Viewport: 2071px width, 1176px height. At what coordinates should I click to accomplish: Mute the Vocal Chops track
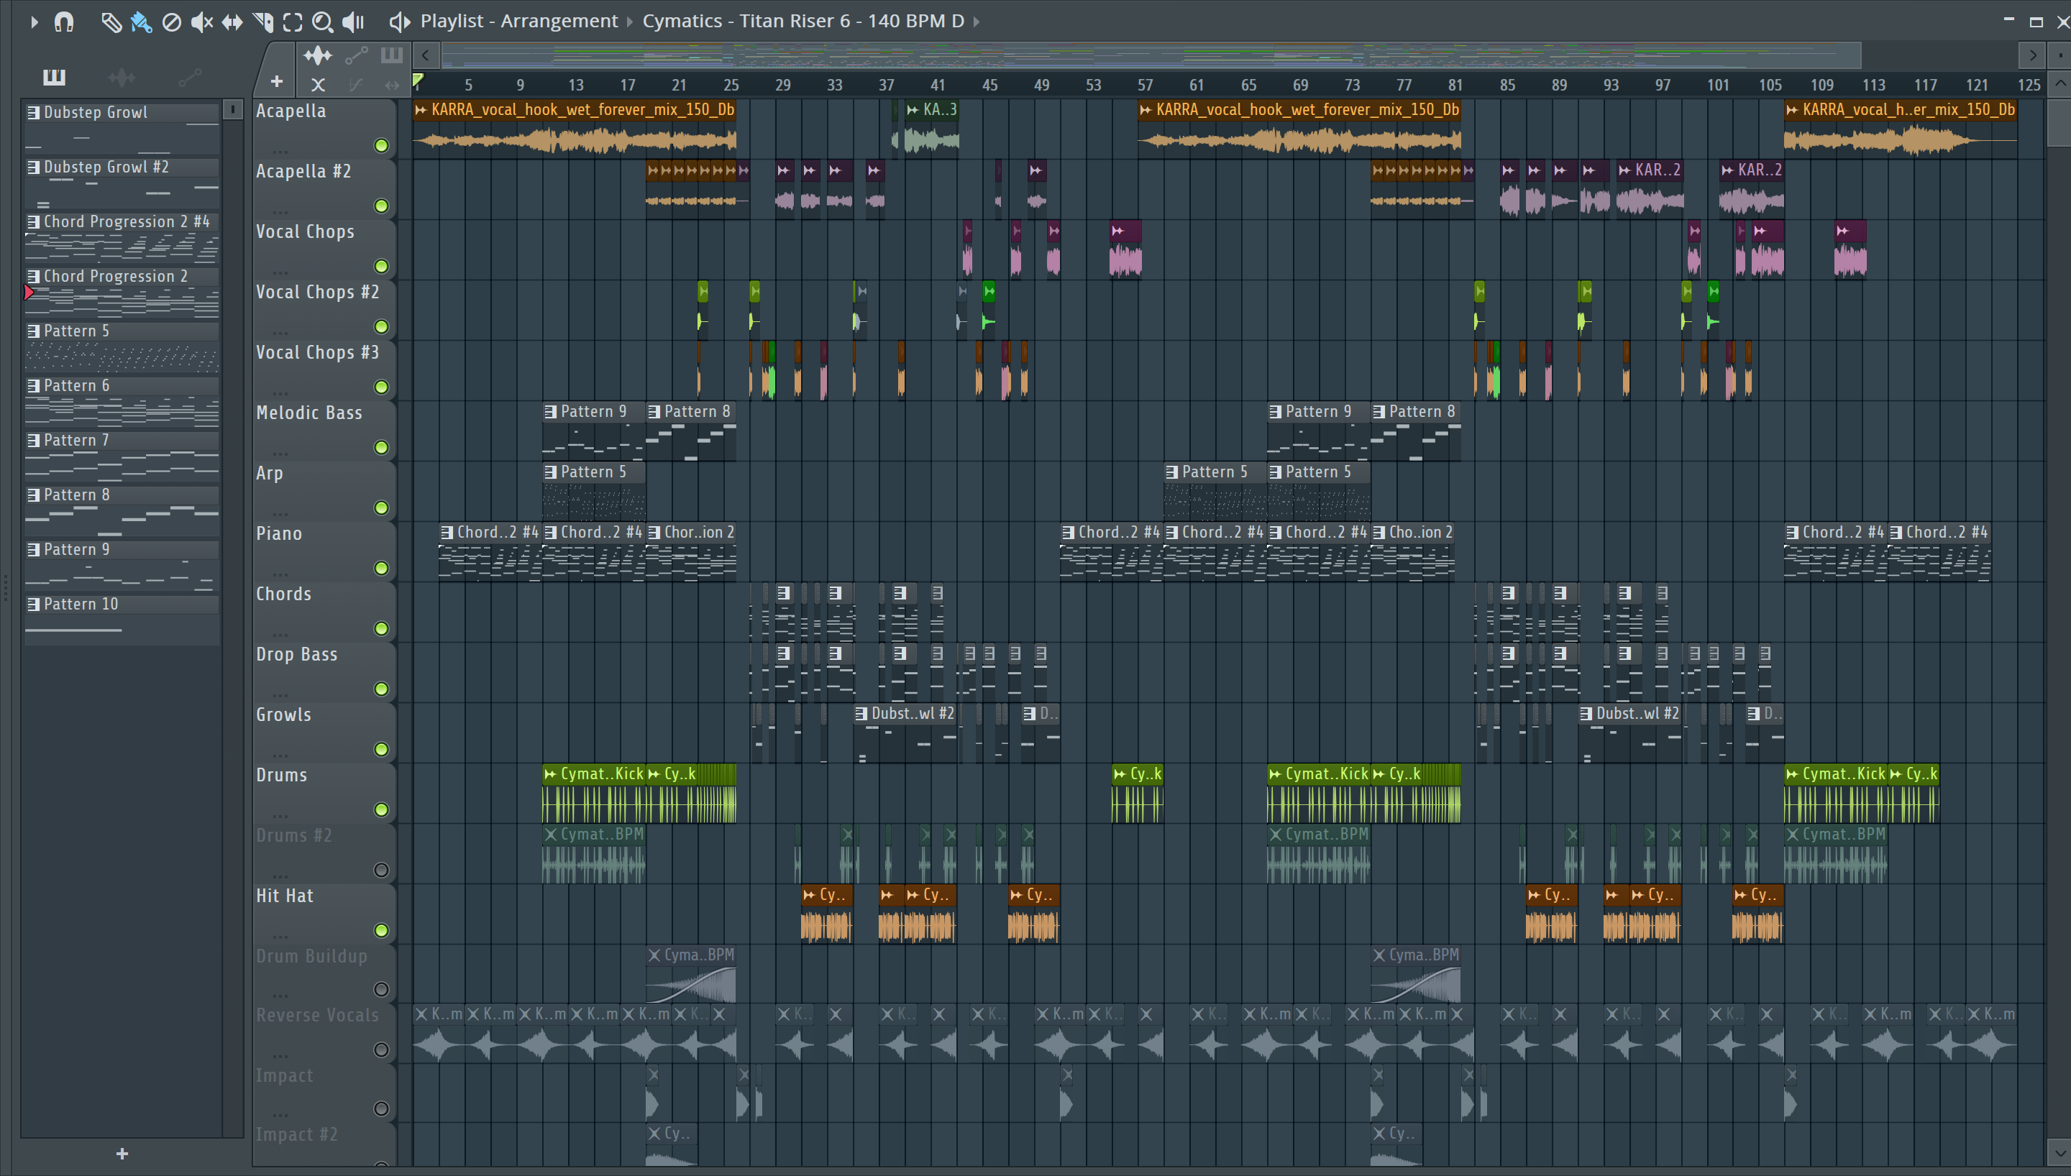click(381, 267)
